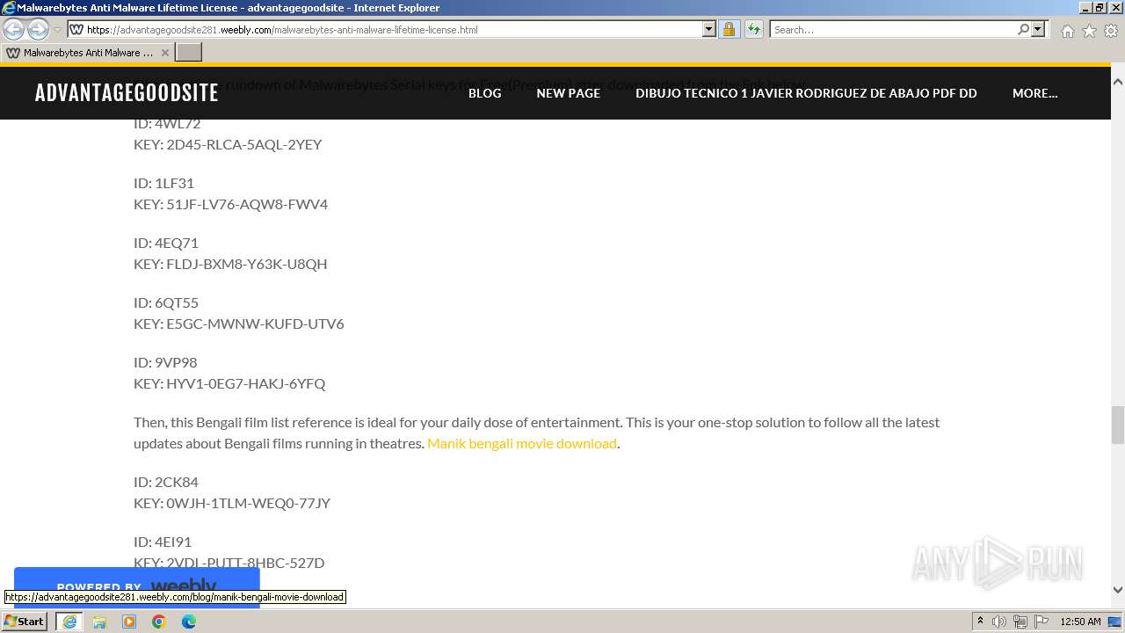
Task: Select the Malwarebytes Anti Malware tab
Action: (88, 53)
